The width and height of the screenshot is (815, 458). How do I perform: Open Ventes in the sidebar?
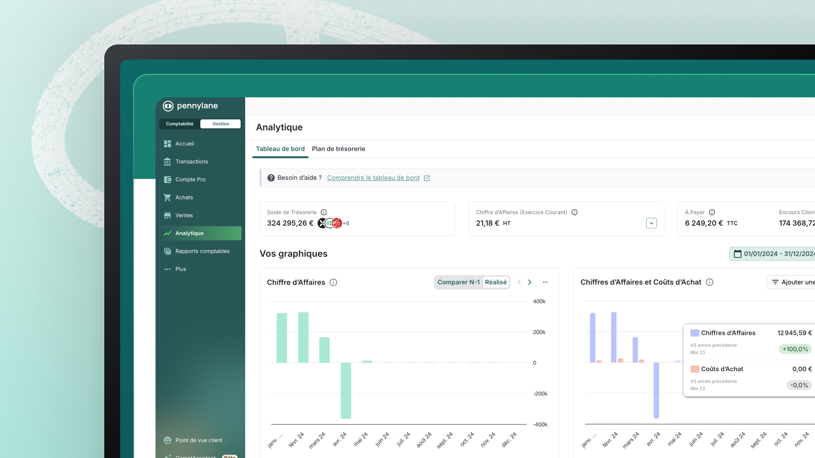pos(200,215)
